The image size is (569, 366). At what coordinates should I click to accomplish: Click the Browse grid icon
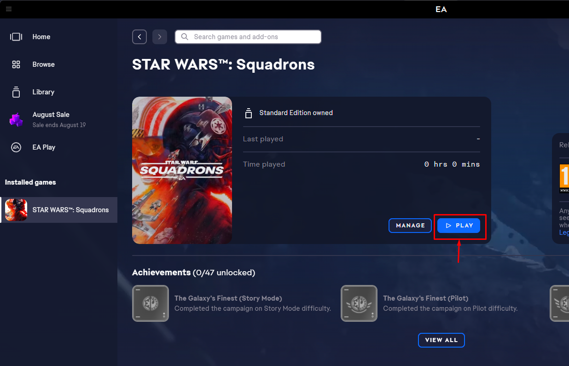[x=16, y=64]
